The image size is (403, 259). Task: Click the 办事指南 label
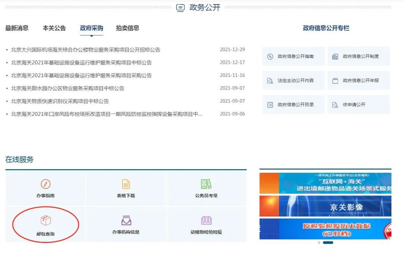tap(46, 196)
